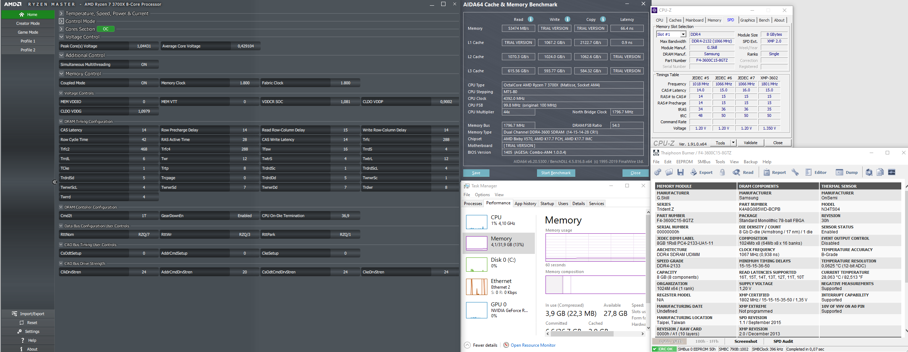Open the Processes tab in Task Manager
This screenshot has height=352, width=908.
(473, 204)
